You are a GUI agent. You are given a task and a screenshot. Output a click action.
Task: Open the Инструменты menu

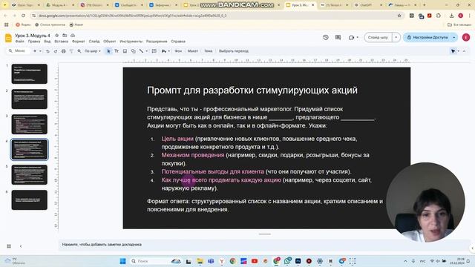click(x=131, y=42)
